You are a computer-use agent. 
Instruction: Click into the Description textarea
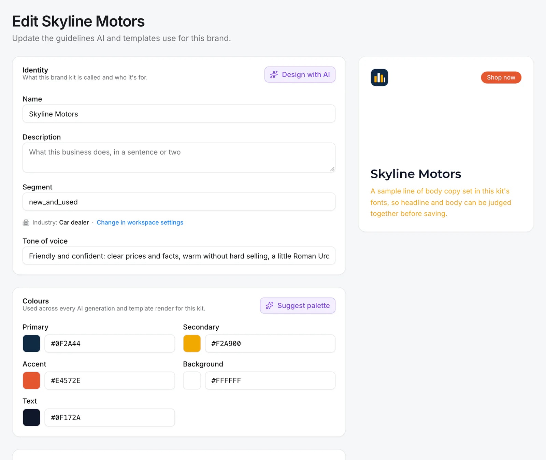coord(179,157)
